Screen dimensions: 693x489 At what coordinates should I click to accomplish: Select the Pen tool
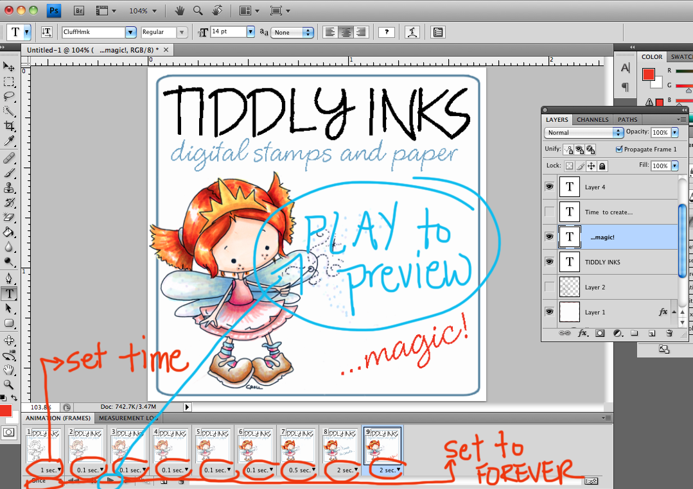coord(9,279)
